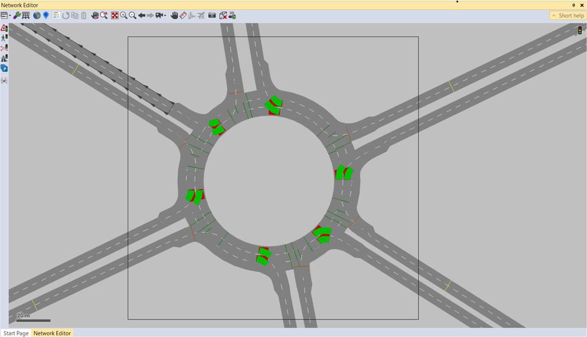The width and height of the screenshot is (587, 337).
Task: Select the Network Editor tab
Action: [52, 333]
